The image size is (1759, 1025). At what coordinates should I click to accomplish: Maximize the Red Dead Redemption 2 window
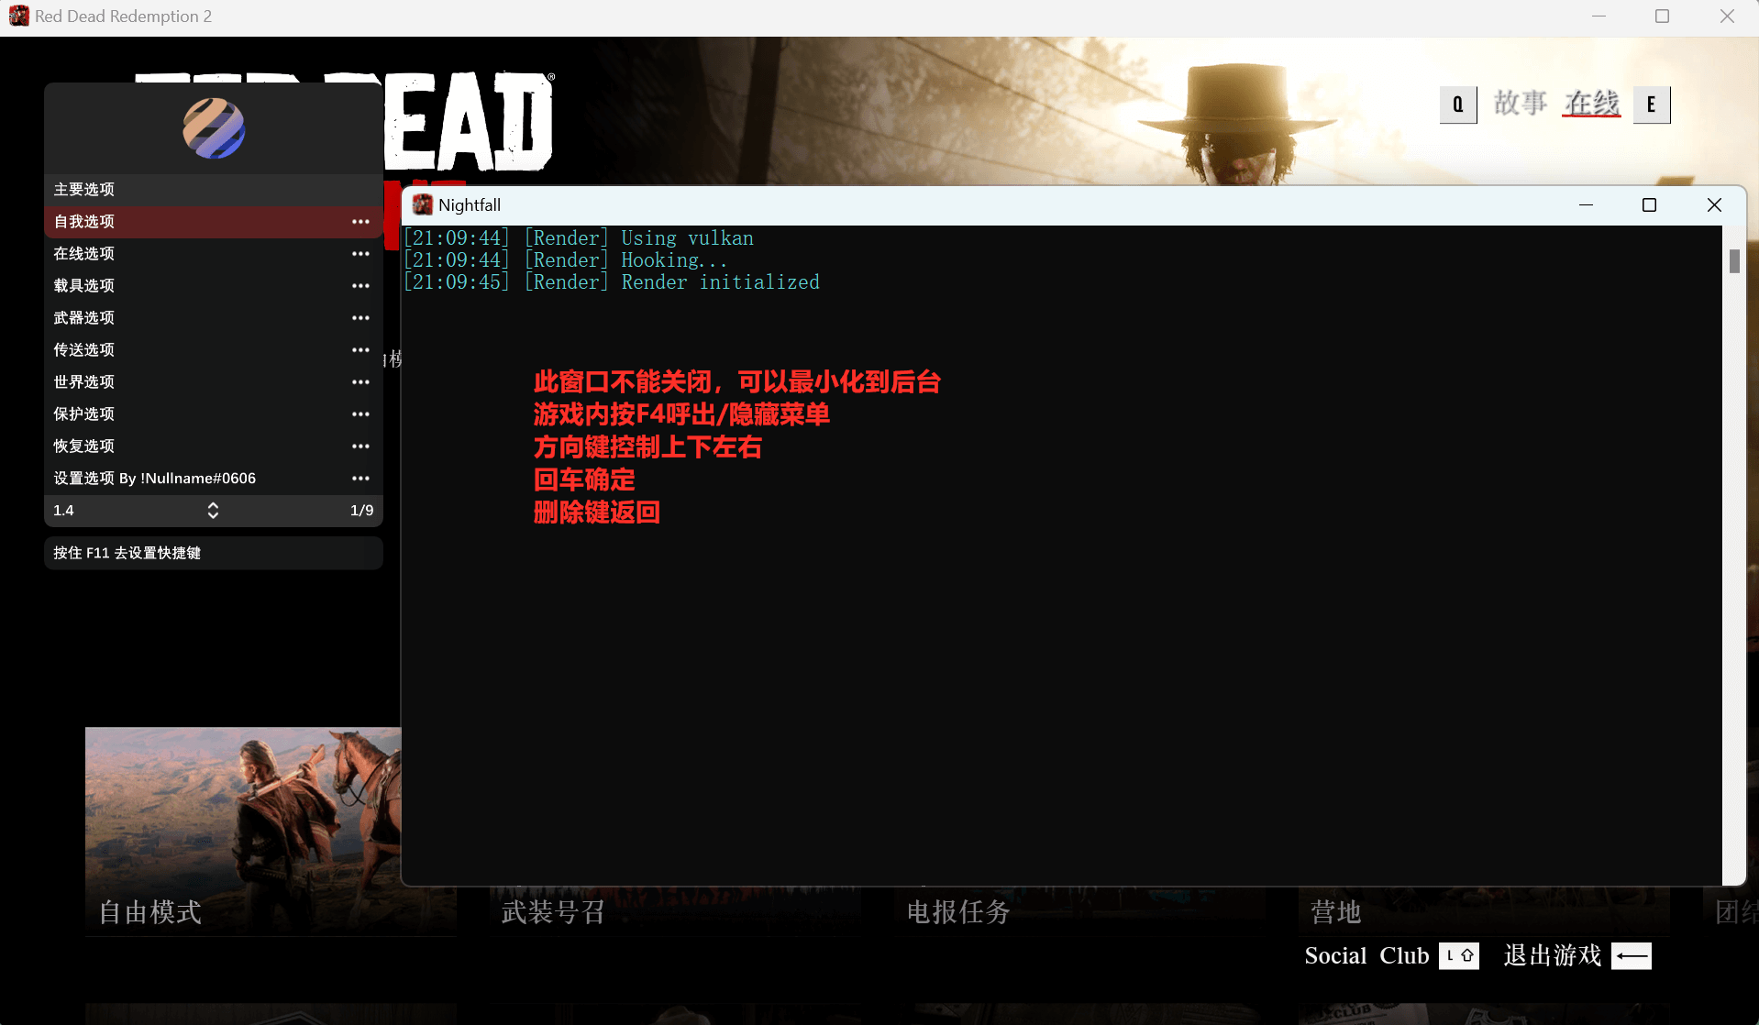1662,17
